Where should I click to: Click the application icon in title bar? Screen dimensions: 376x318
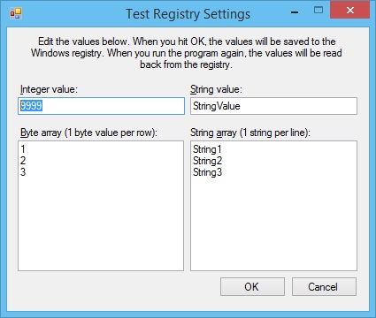pyautogui.click(x=16, y=13)
